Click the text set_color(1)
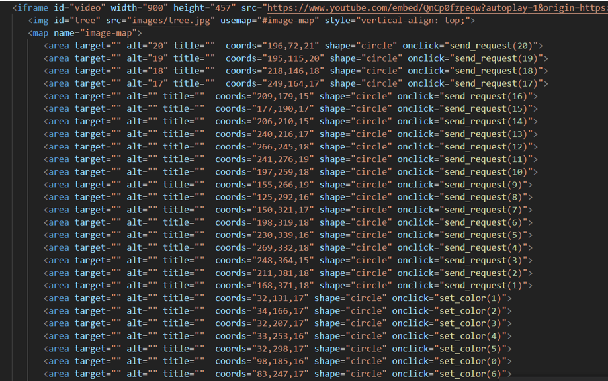The width and height of the screenshot is (608, 381). coord(471,298)
